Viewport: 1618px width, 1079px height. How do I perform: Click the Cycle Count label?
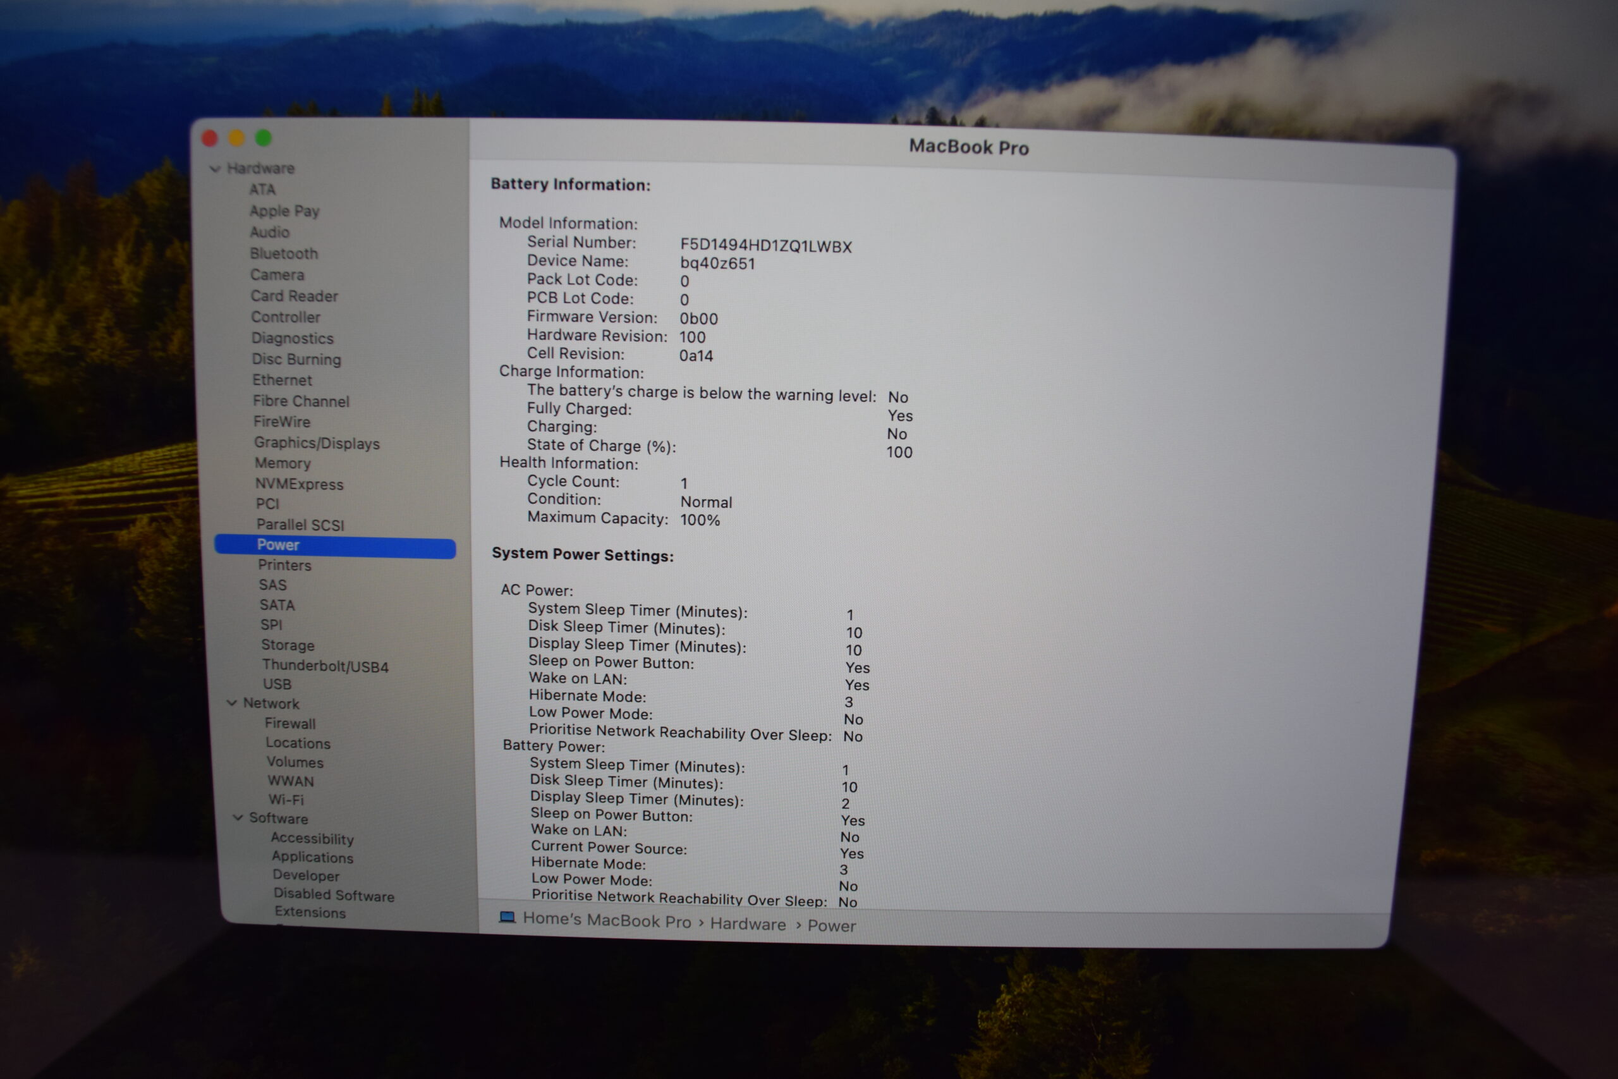click(x=573, y=482)
